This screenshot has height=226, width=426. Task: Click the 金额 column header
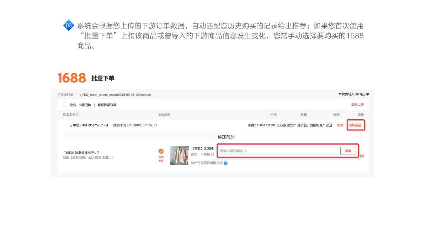pos(336,115)
